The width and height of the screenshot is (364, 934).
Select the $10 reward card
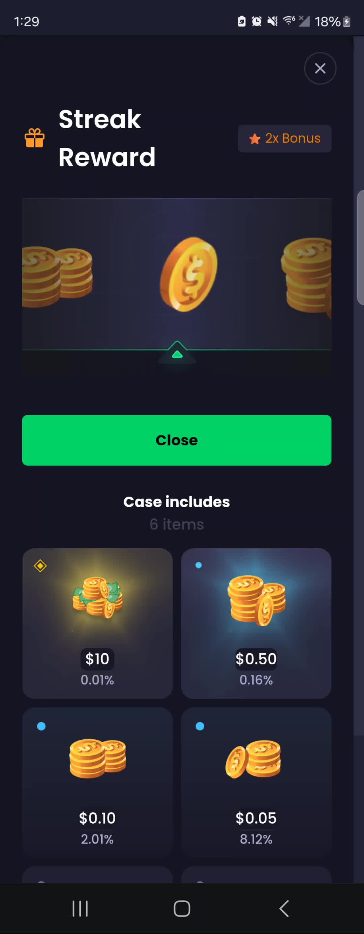(x=97, y=623)
